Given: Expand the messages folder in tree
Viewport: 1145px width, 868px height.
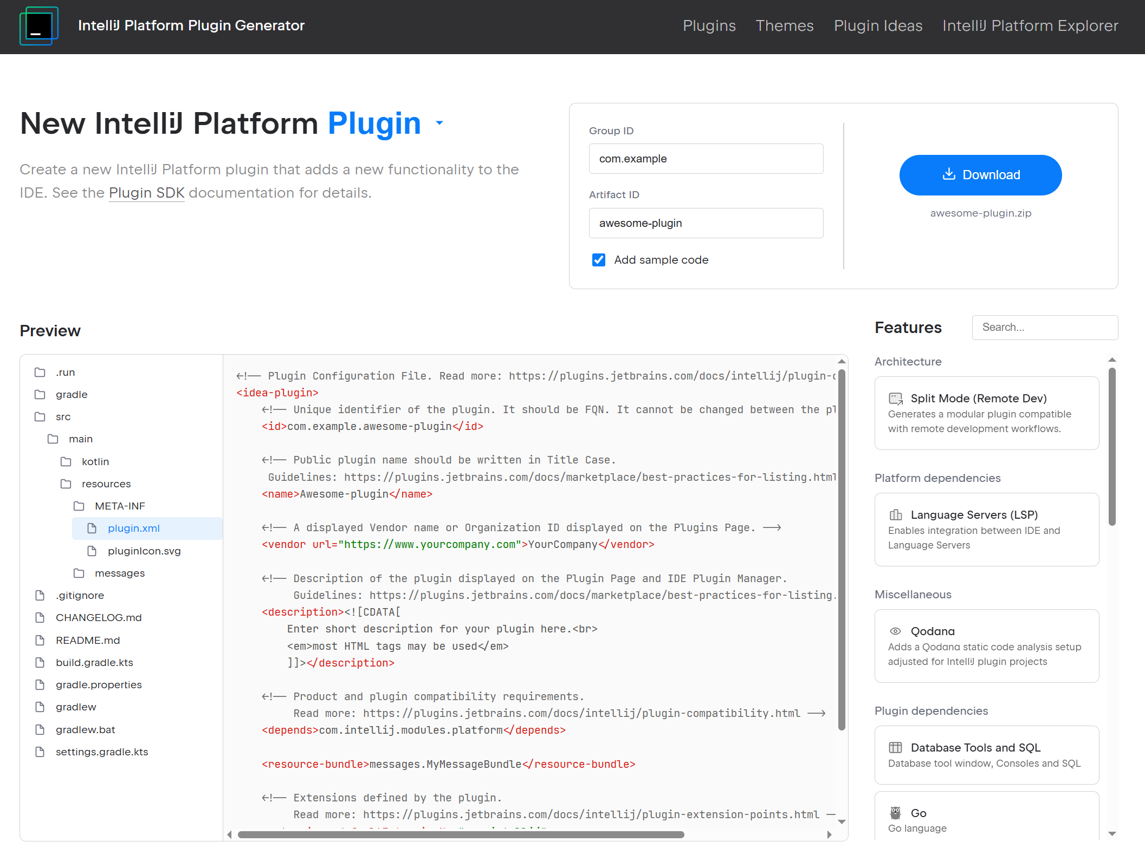Looking at the screenshot, I should tap(119, 573).
